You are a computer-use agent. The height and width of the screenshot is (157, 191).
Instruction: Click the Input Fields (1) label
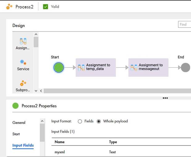tap(63, 132)
